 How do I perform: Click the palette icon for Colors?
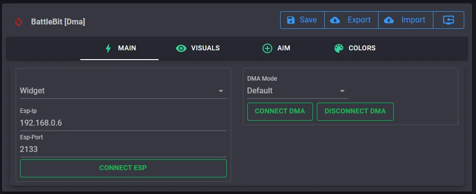tap(339, 48)
